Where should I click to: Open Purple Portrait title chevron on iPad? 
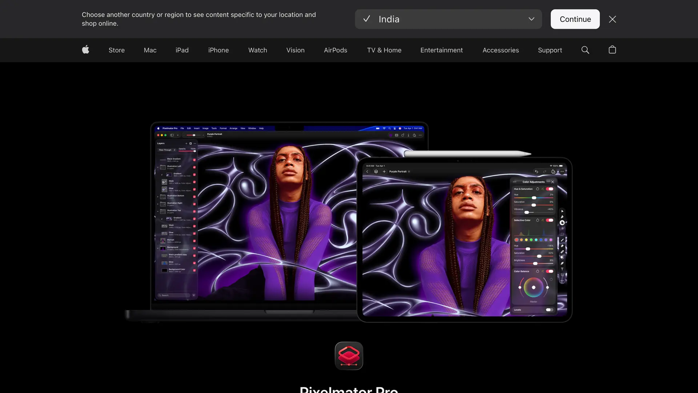pos(409,171)
